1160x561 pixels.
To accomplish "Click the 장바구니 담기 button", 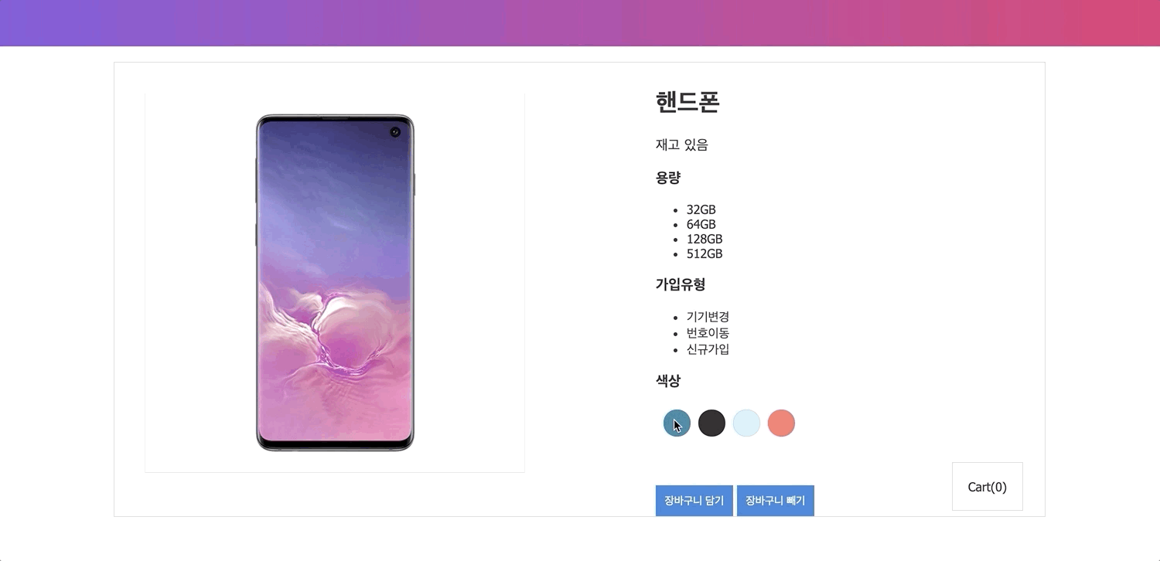I will 694,501.
